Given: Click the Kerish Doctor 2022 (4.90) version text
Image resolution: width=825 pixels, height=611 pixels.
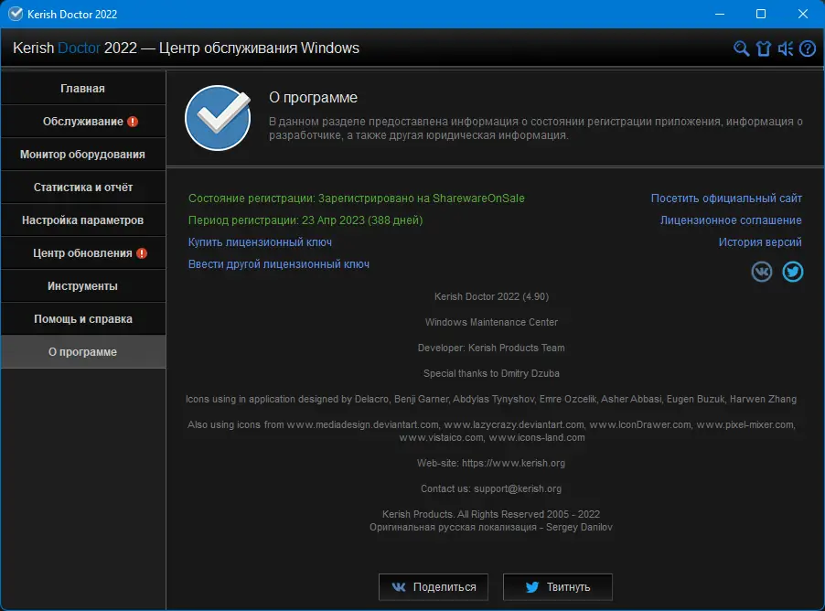Looking at the screenshot, I should click(x=491, y=296).
